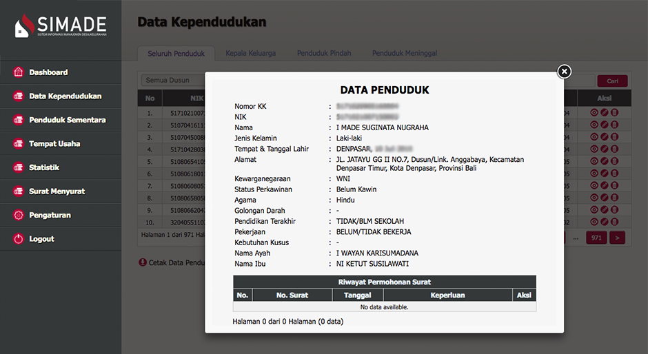Click the BELUM/TIDAK BEKERJA job value
Image resolution: width=648 pixels, height=354 pixels.
pos(374,232)
